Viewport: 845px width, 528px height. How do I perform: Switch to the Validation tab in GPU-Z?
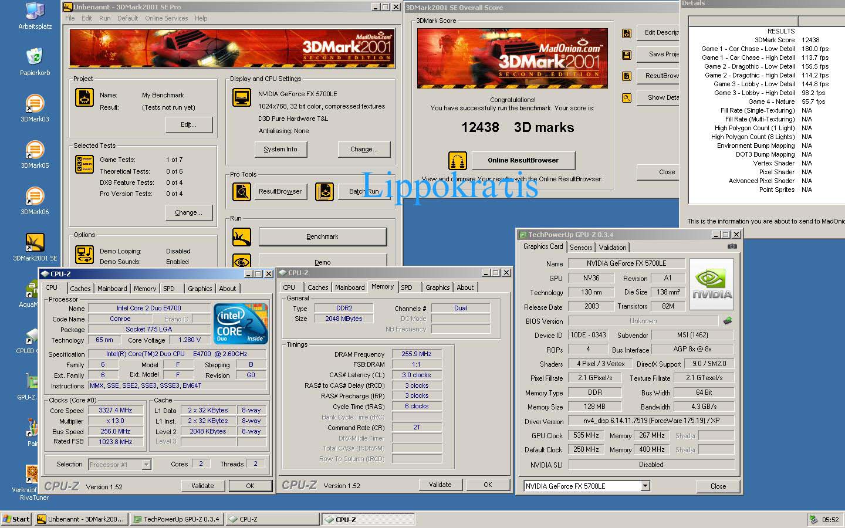tap(613, 248)
